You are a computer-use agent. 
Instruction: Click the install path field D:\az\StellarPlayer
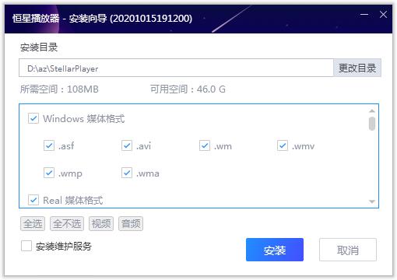pyautogui.click(x=176, y=68)
